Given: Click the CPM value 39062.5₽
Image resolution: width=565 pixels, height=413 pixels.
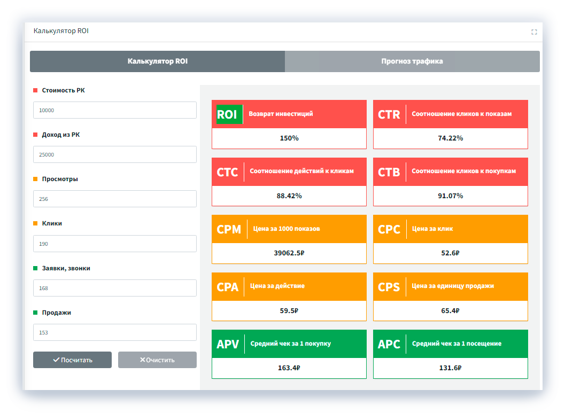Looking at the screenshot, I should pyautogui.click(x=289, y=253).
